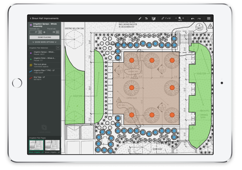Copy placed quantity to estimate with arrow
Viewport: 242px width, 170px height.
click(45, 32)
